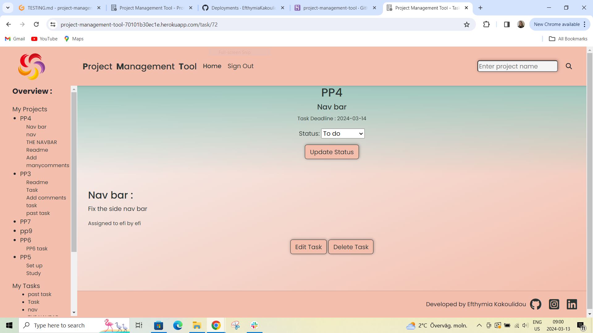
Task: Reload the page with the refresh icon
Action: coord(36,24)
